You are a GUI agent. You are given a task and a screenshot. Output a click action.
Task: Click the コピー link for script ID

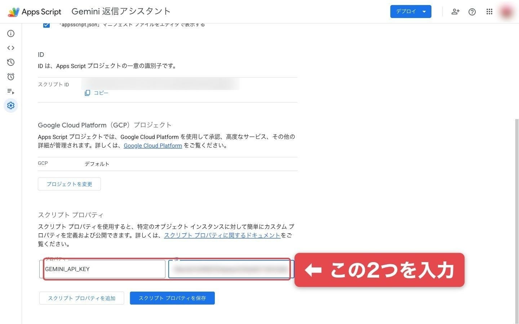point(101,93)
